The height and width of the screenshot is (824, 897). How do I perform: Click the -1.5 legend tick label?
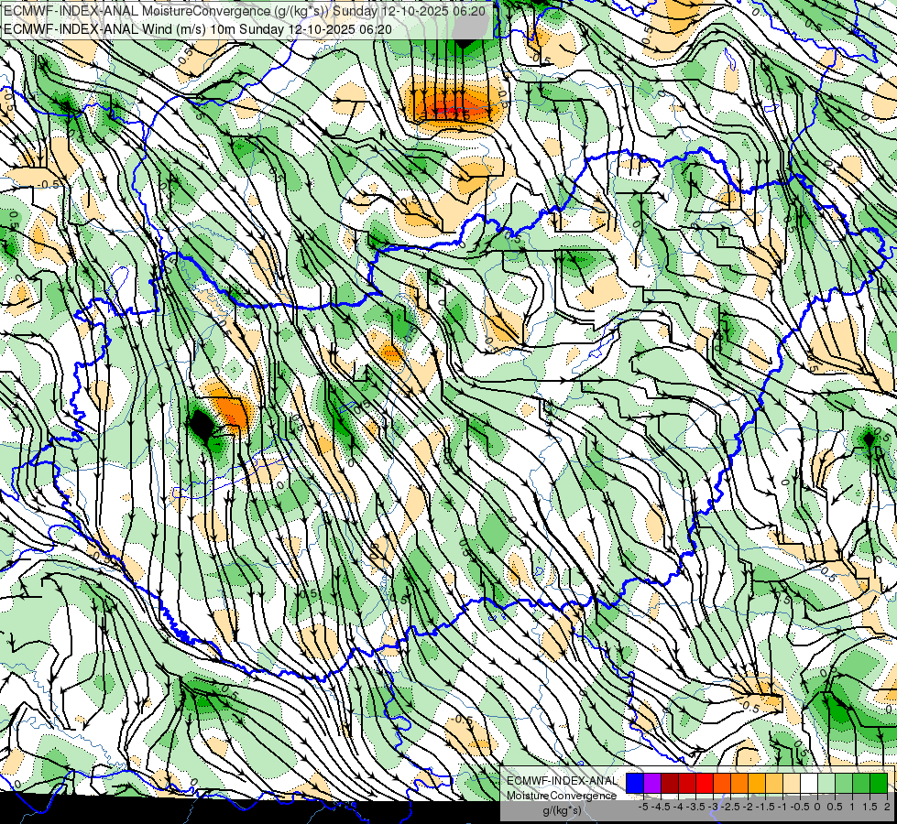tap(765, 807)
